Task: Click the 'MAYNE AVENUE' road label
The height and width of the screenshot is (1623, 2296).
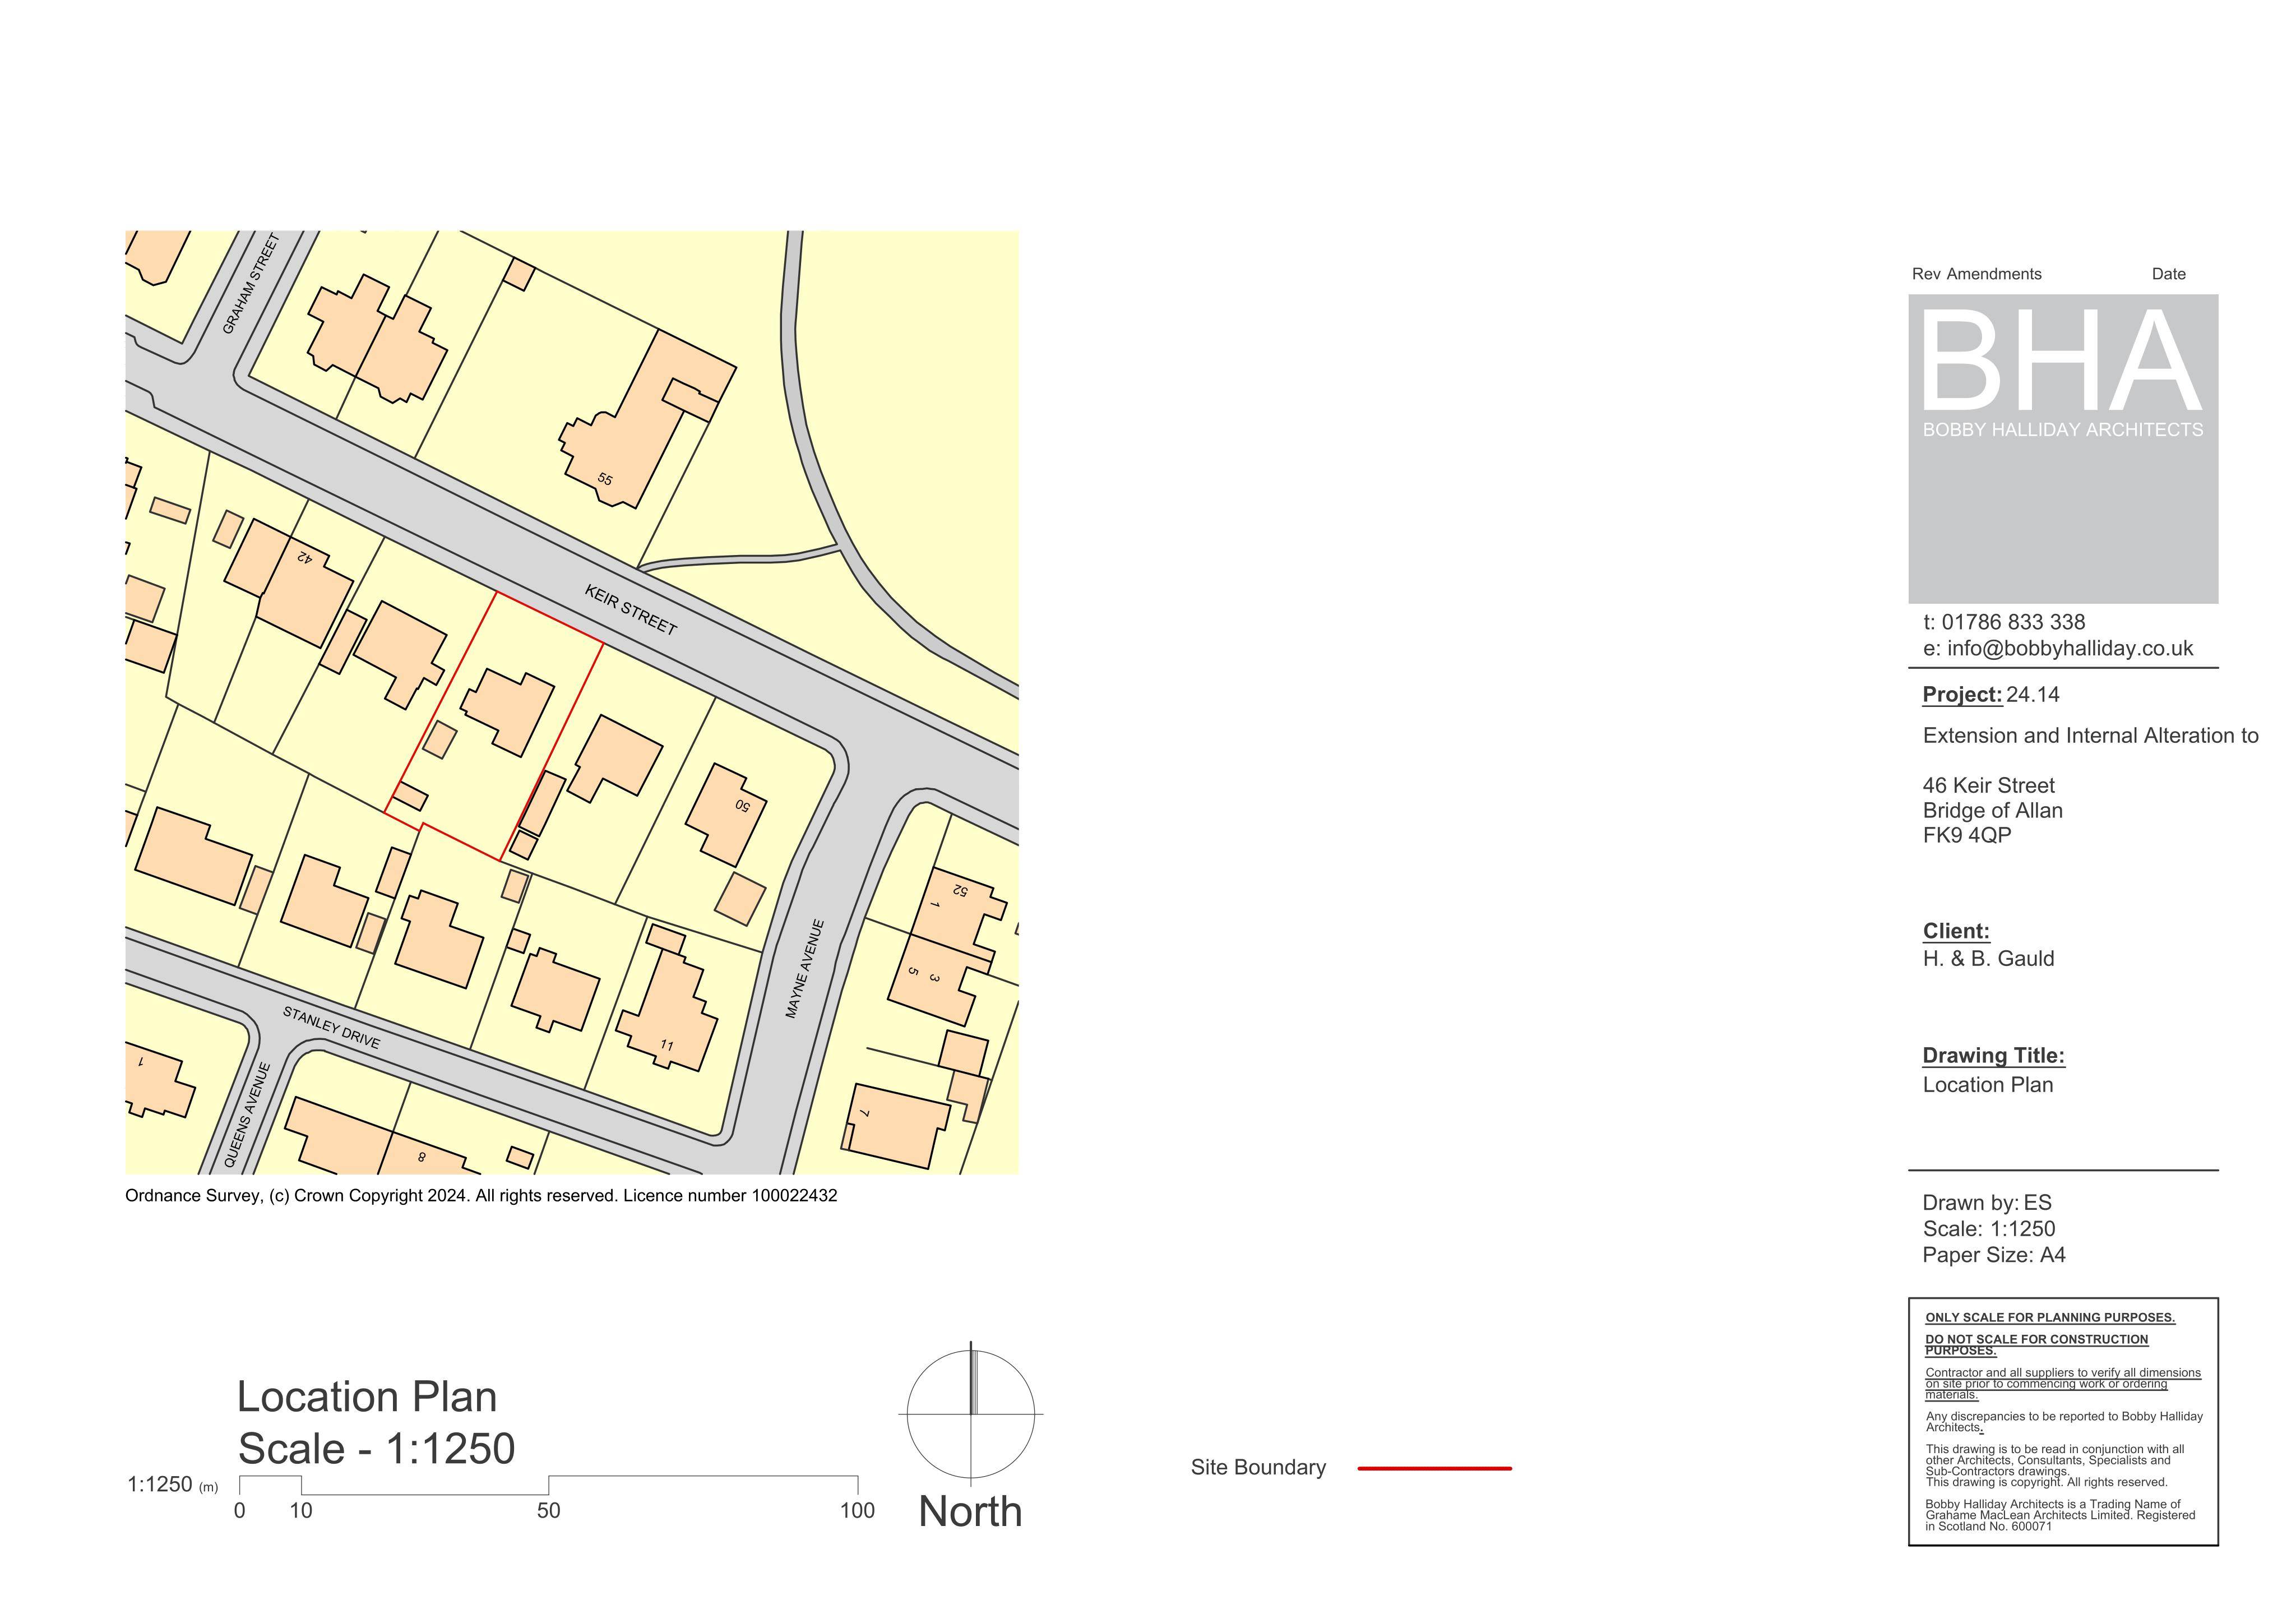Action: pos(805,969)
